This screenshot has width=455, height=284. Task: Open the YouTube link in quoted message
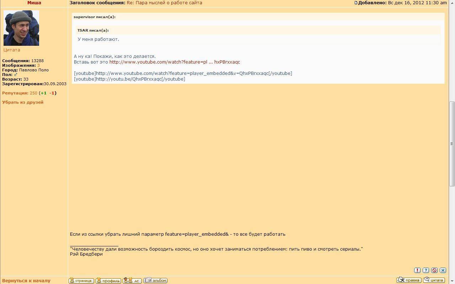[175, 62]
